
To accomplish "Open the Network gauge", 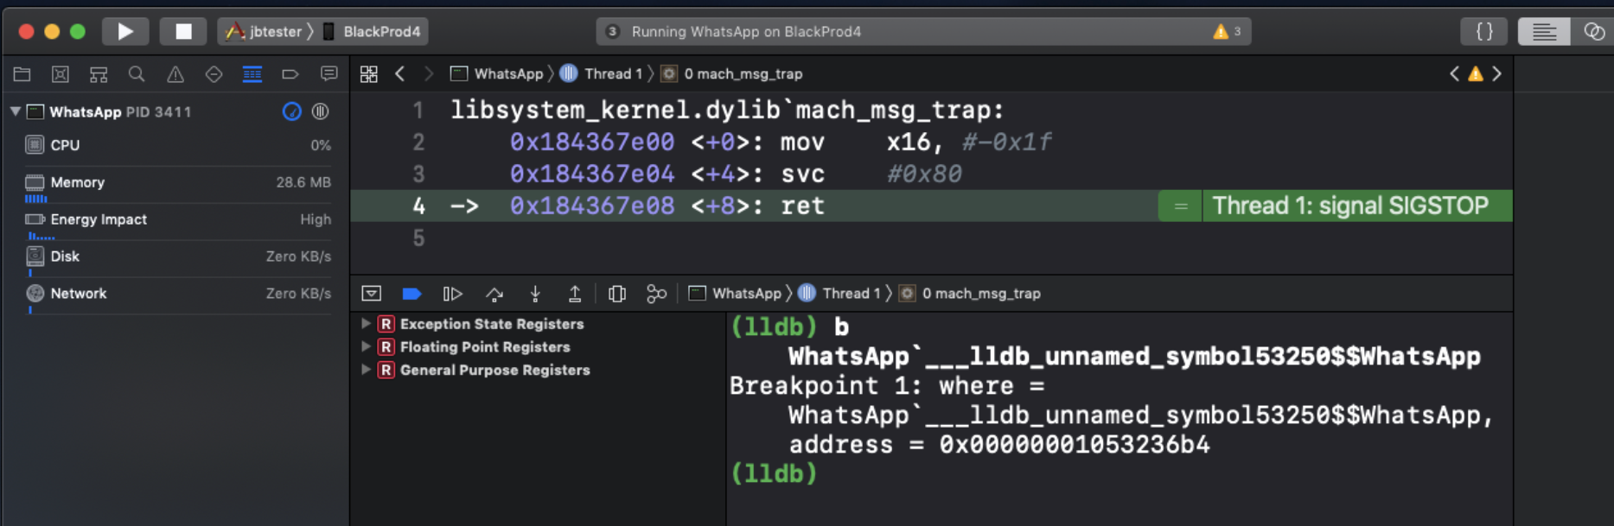I will pos(178,295).
